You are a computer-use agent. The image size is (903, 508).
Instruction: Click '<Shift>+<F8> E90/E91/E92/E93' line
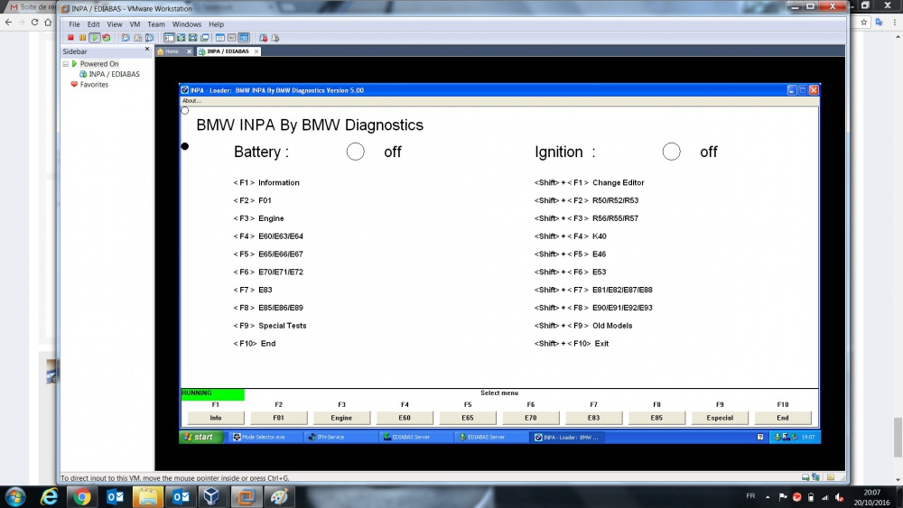(x=593, y=308)
